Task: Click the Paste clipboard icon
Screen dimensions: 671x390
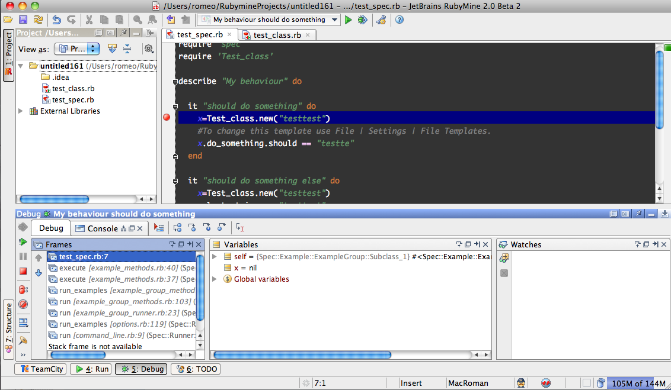Action: 119,20
